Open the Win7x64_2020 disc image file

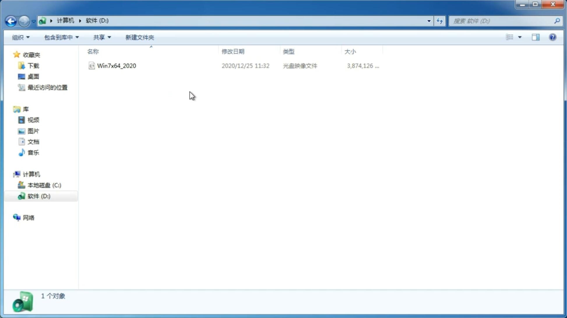pos(117,65)
